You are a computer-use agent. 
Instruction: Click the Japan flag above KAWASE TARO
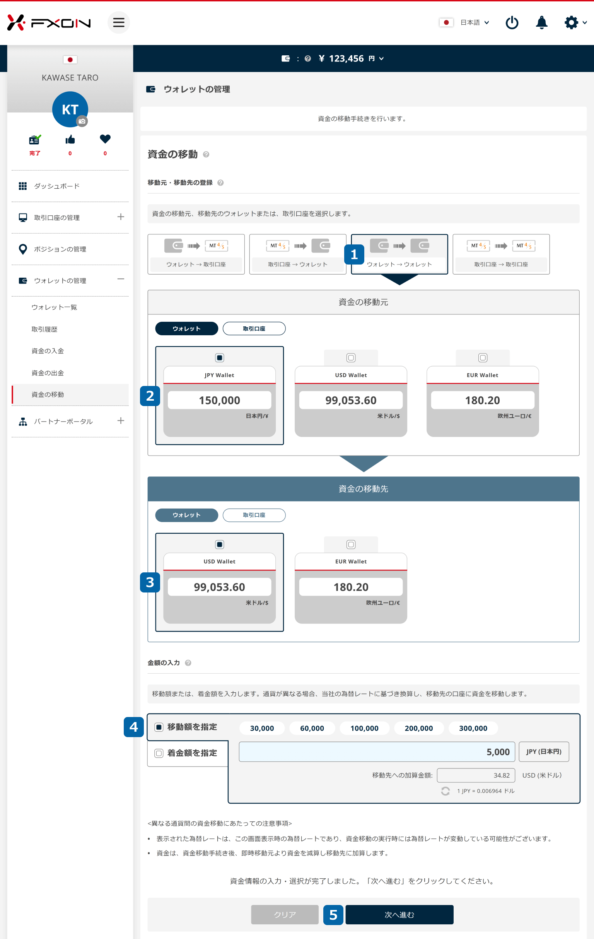(70, 60)
